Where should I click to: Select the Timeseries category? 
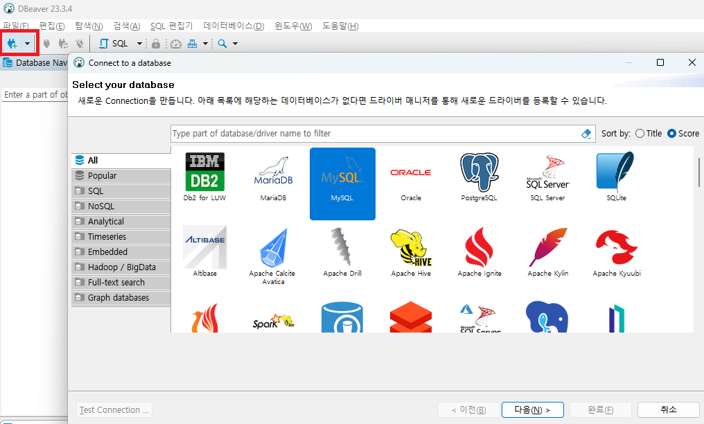pos(121,237)
